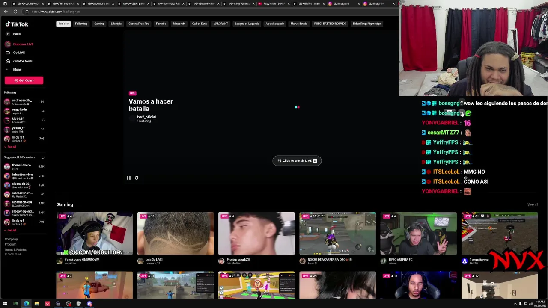This screenshot has height=308, width=548.
Task: Switch to Papy Crish browser tab
Action: (x=274, y=3)
